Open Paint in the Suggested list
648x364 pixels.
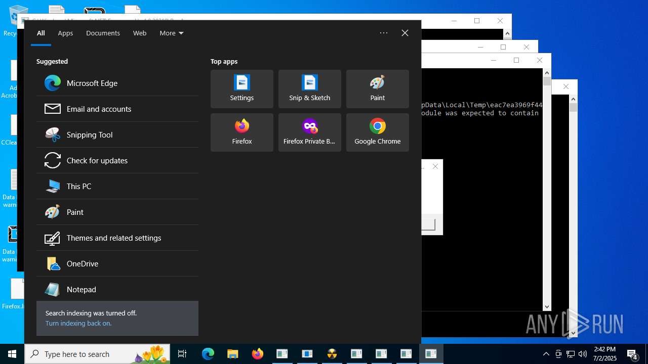(117, 212)
